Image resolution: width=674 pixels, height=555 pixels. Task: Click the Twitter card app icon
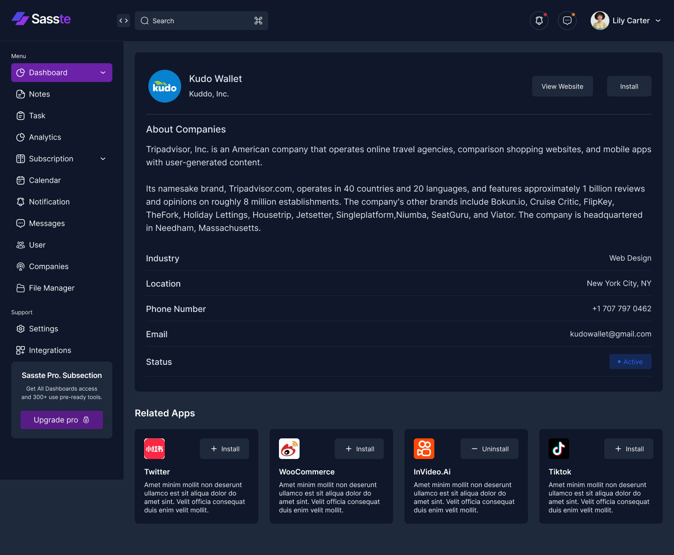(x=154, y=449)
